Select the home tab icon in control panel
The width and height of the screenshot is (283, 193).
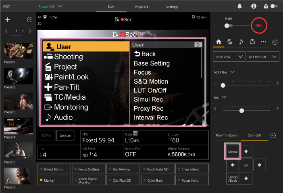coord(219,41)
